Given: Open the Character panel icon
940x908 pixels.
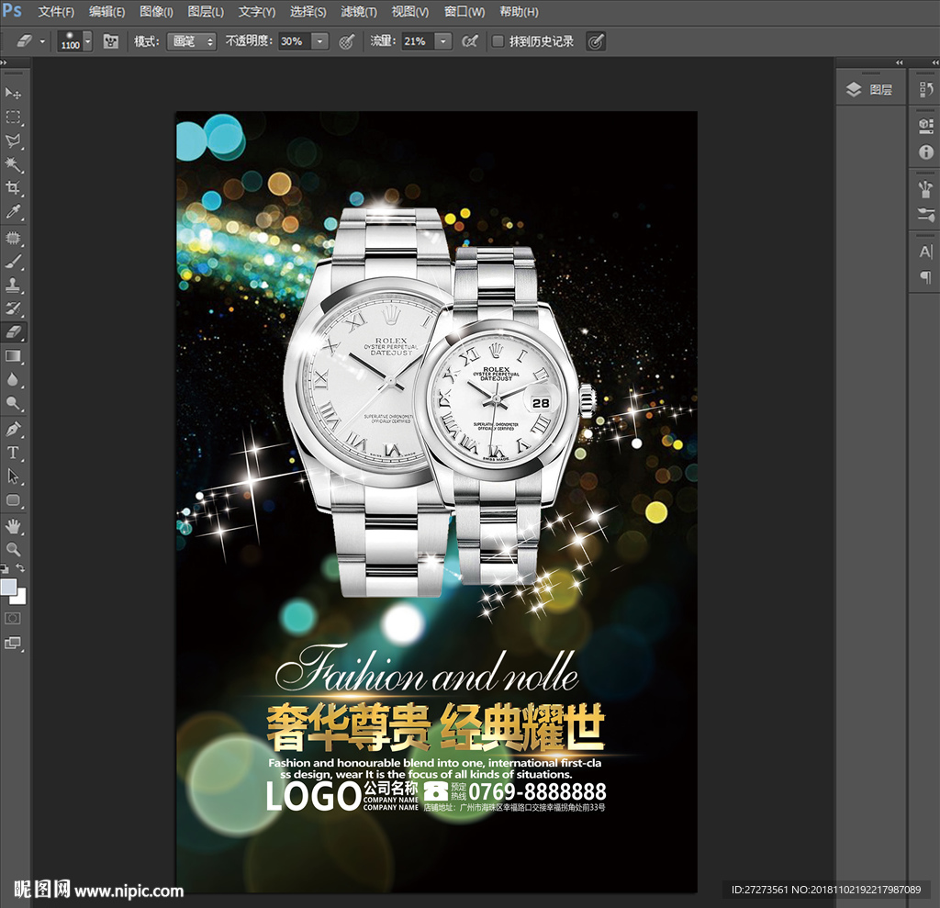Looking at the screenshot, I should point(925,252).
